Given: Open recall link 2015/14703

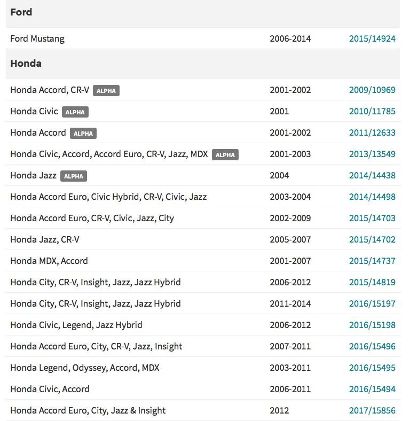Looking at the screenshot, I should pyautogui.click(x=372, y=219).
